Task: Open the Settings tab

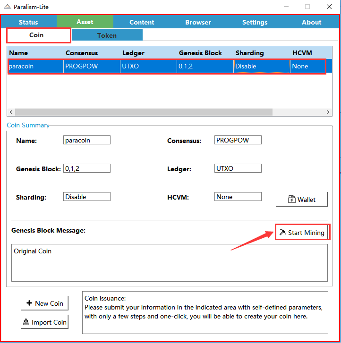Action: click(x=255, y=22)
